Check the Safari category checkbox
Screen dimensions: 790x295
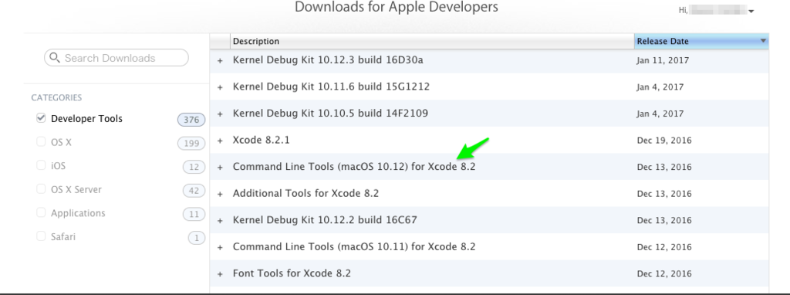pyautogui.click(x=42, y=236)
